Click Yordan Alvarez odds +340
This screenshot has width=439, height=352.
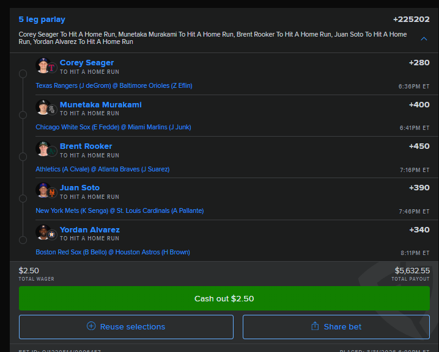419,229
